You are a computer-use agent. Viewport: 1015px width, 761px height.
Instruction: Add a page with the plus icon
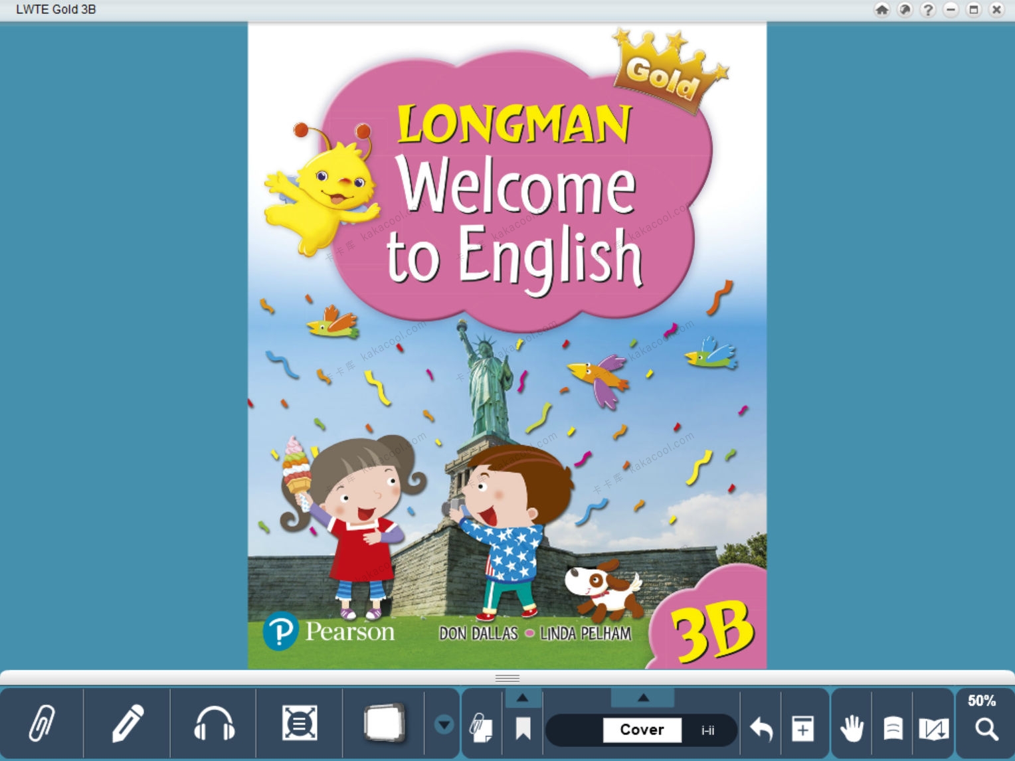(x=803, y=729)
